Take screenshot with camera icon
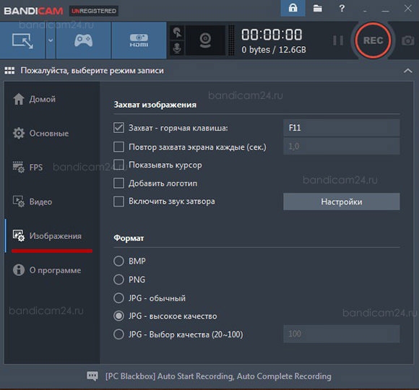The image size is (419, 390). click(x=407, y=41)
